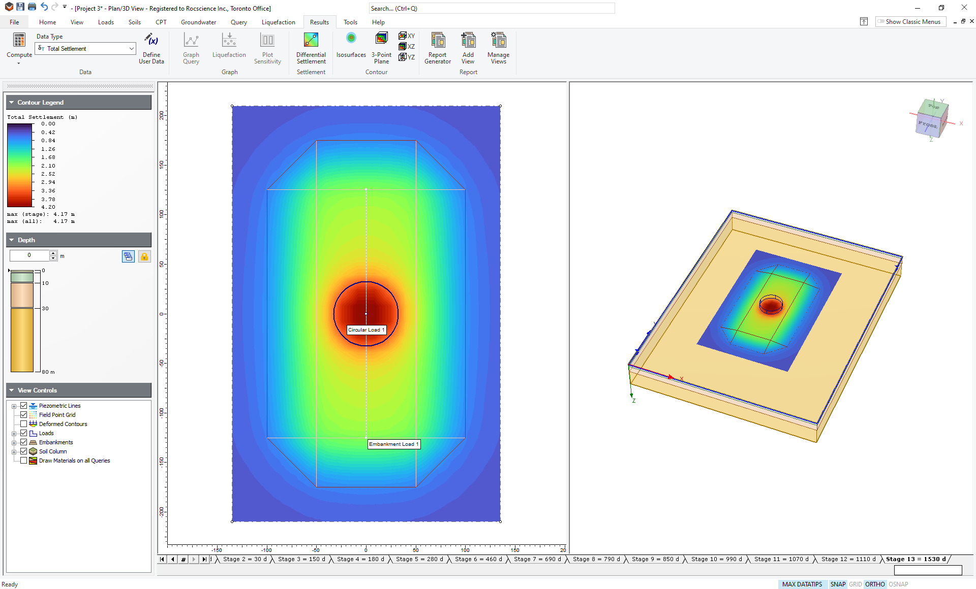Check Draw Materials on all Queries
The height and width of the screenshot is (589, 976).
point(23,461)
